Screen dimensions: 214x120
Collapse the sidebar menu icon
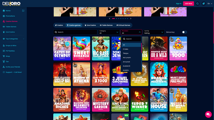click(23, 11)
